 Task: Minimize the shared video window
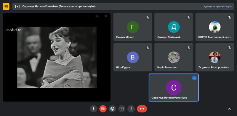(89, 16)
